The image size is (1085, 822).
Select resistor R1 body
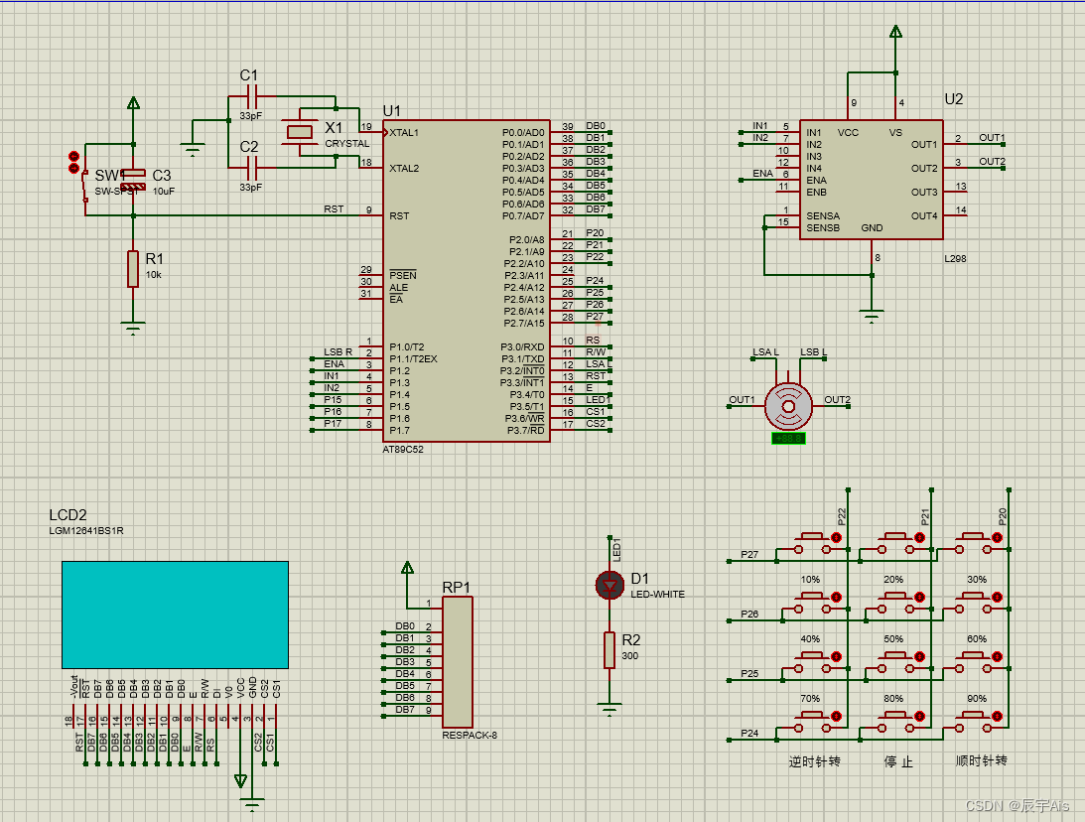133,268
